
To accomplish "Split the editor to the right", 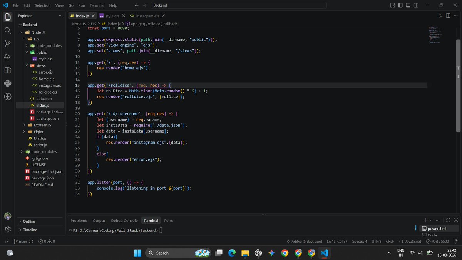I will tap(448, 16).
